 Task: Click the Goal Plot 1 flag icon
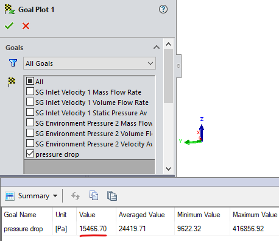click(9, 9)
